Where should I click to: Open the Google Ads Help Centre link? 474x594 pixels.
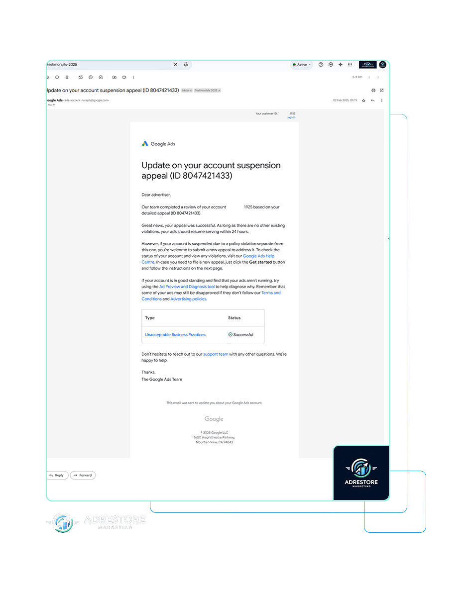[x=258, y=256]
